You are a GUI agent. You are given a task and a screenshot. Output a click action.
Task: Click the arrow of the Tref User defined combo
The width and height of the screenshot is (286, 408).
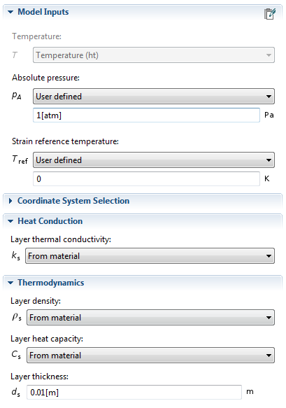[x=269, y=160]
